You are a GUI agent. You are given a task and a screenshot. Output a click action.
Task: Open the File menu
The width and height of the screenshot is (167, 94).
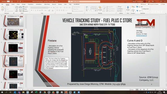2,4
